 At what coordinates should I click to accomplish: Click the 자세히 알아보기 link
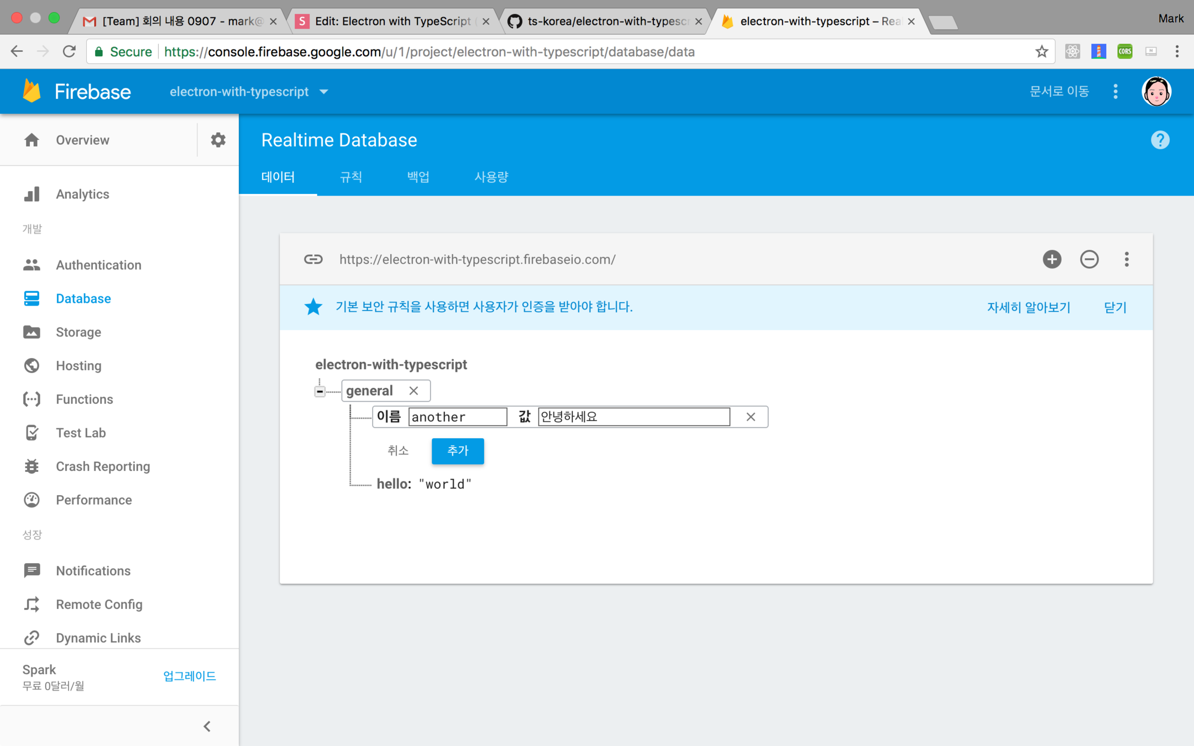point(1028,307)
